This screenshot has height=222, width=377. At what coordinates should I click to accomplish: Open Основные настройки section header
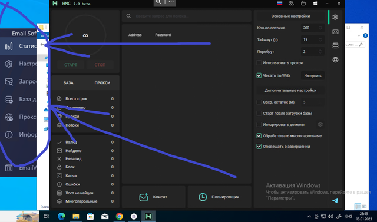pyautogui.click(x=290, y=16)
